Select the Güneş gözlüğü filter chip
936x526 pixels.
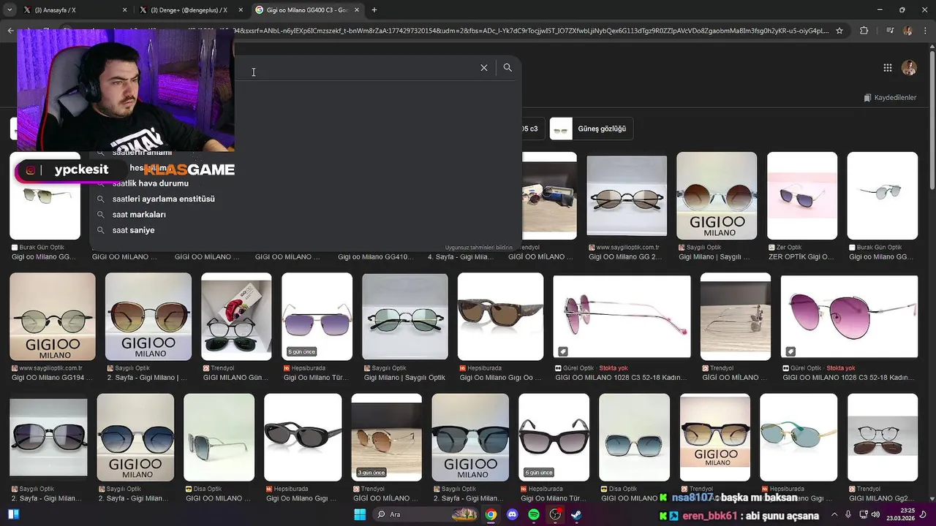tap(592, 129)
